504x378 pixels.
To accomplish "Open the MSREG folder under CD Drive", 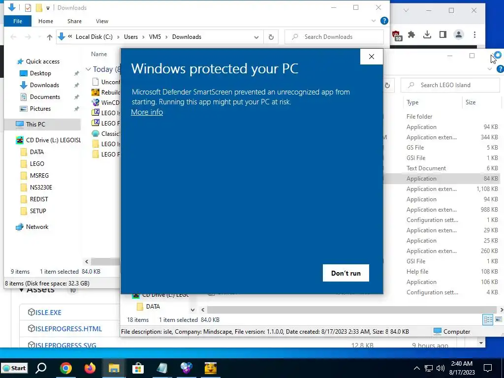I will [39, 176].
